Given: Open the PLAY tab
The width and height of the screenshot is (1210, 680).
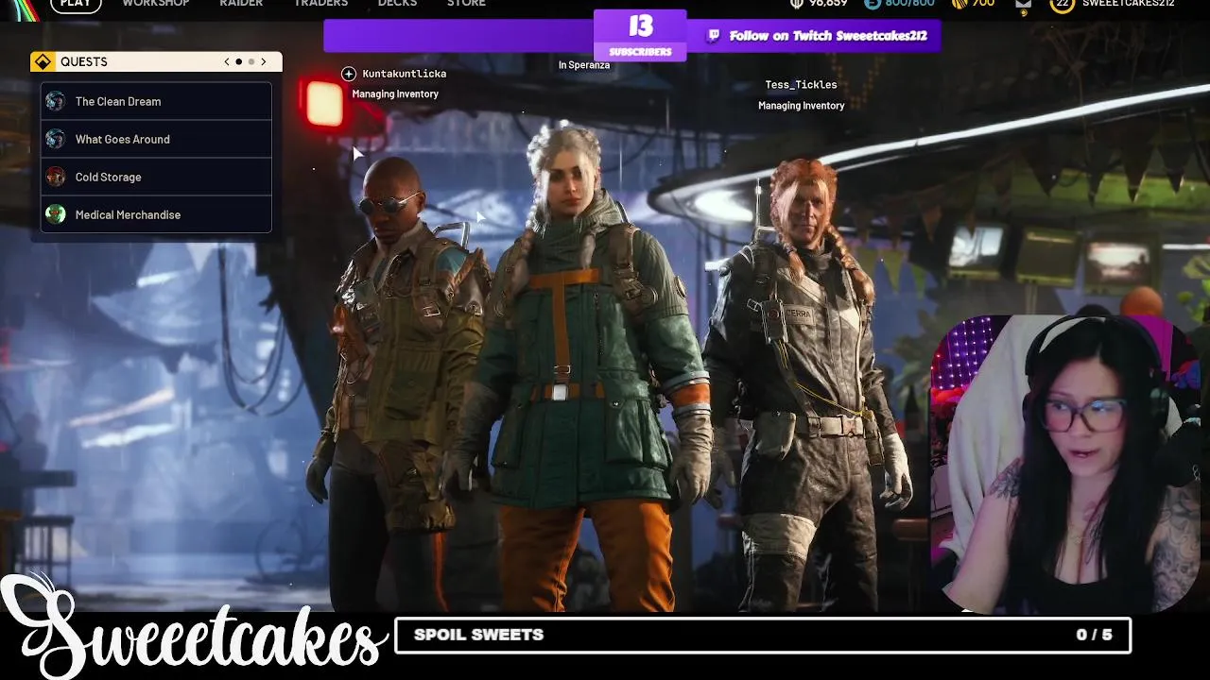Looking at the screenshot, I should [x=76, y=4].
